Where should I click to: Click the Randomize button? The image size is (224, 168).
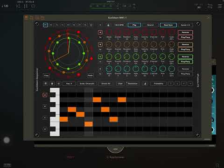coord(133,84)
